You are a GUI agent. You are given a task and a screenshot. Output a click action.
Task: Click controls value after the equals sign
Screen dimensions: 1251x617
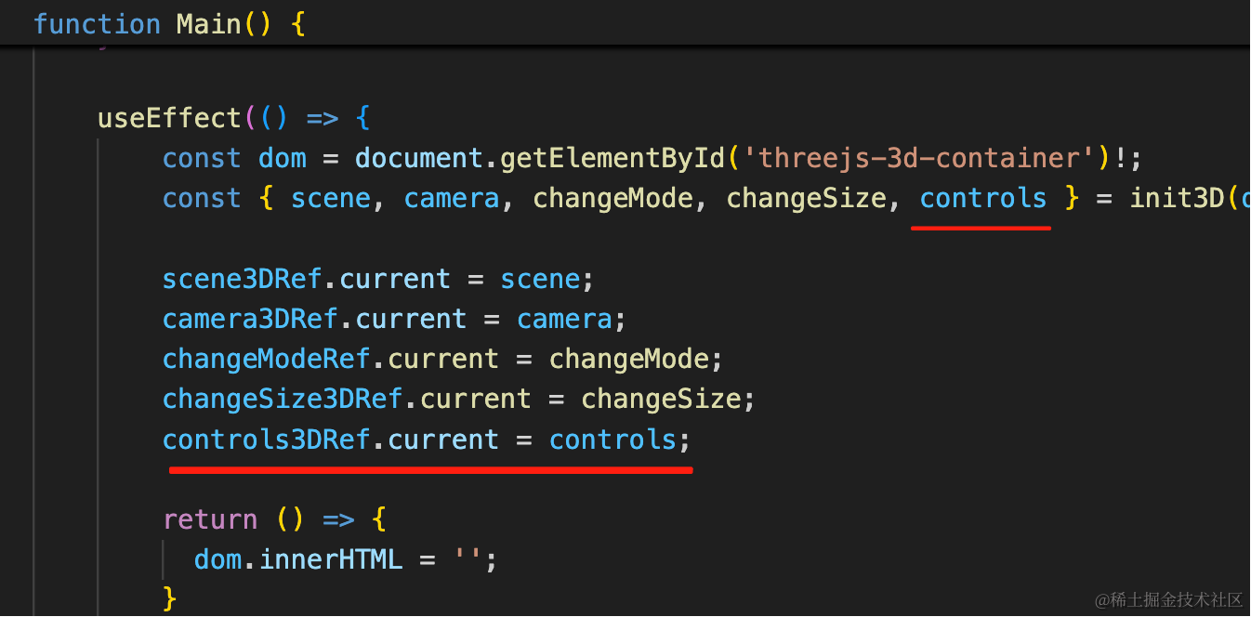612,439
